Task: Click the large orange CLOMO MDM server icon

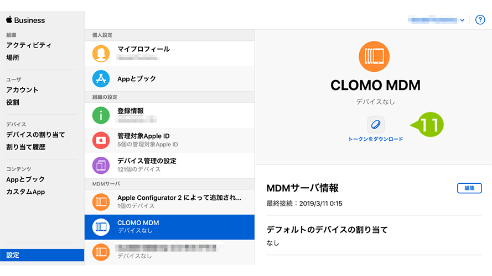Action: click(374, 57)
